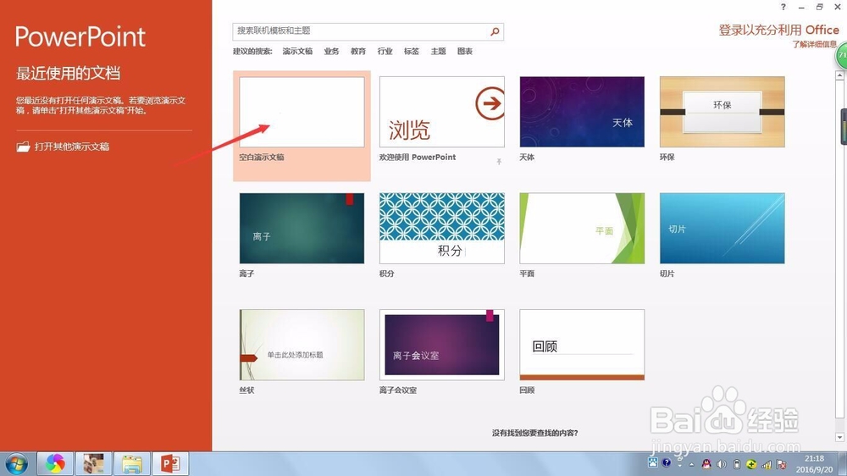Click the Baidu paw tray icon
This screenshot has width=847, height=476.
(x=652, y=463)
